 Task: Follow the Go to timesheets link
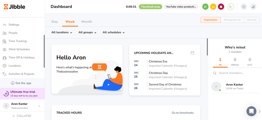183,113
